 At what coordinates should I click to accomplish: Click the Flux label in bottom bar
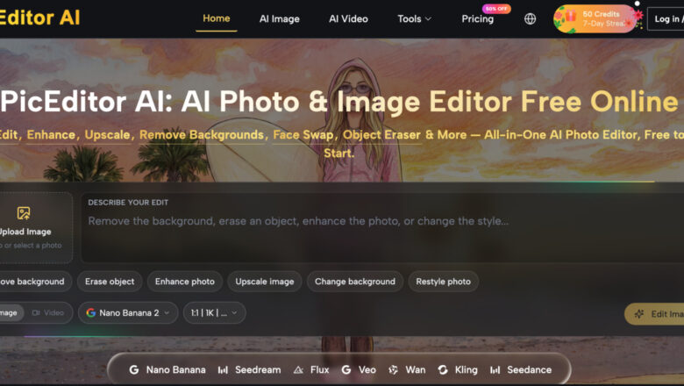pyautogui.click(x=320, y=370)
